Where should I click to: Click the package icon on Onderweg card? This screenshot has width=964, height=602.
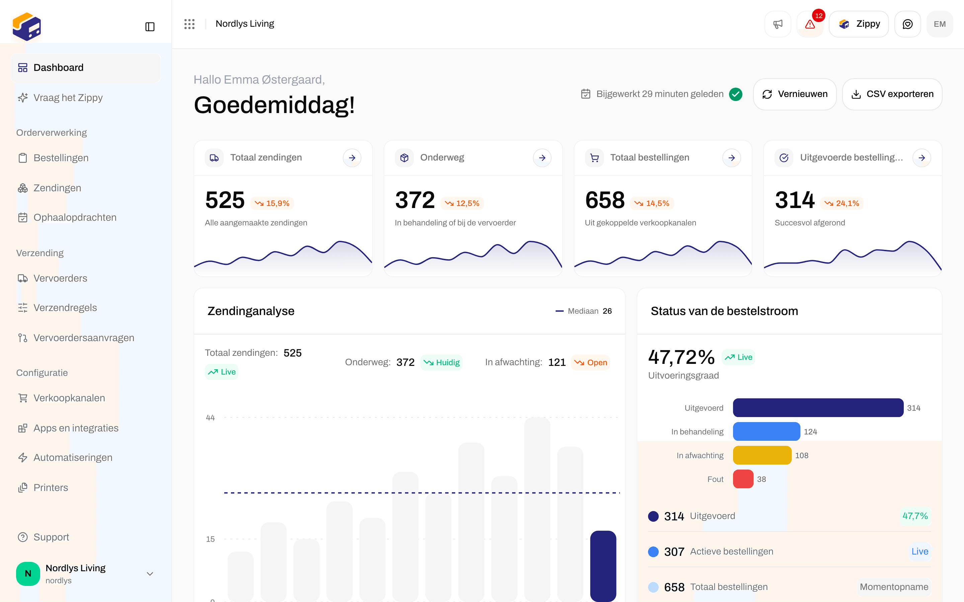[x=404, y=158]
